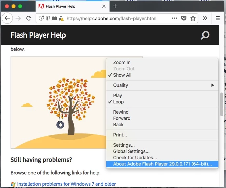Bookmark this page with the star
226x188 pixels.
point(193,18)
